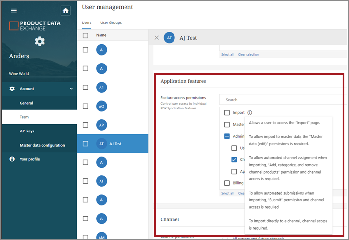This screenshot has height=240, width=349.
Task: Click the AO user avatar
Action: [101, 106]
